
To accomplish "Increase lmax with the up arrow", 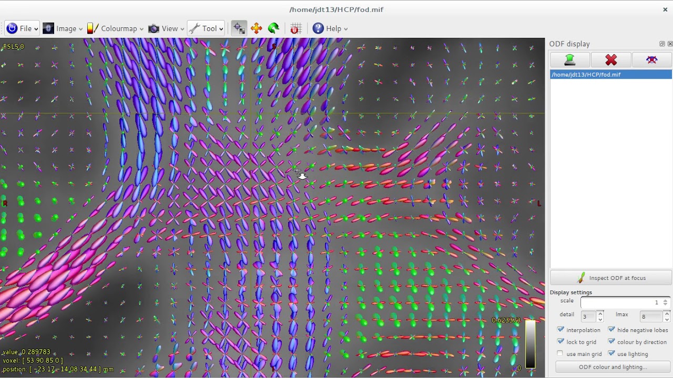I will (x=667, y=314).
